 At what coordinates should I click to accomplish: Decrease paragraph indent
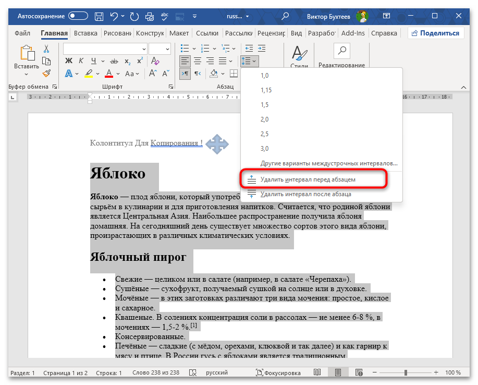(x=249, y=48)
